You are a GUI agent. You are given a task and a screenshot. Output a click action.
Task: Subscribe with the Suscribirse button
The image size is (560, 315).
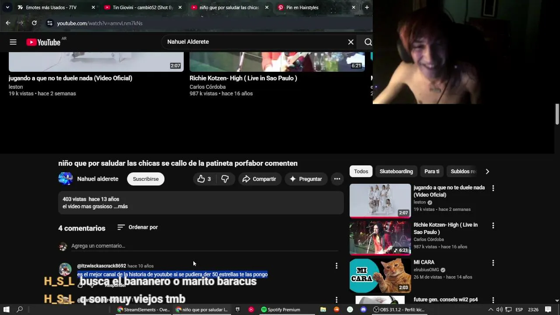[x=146, y=179]
